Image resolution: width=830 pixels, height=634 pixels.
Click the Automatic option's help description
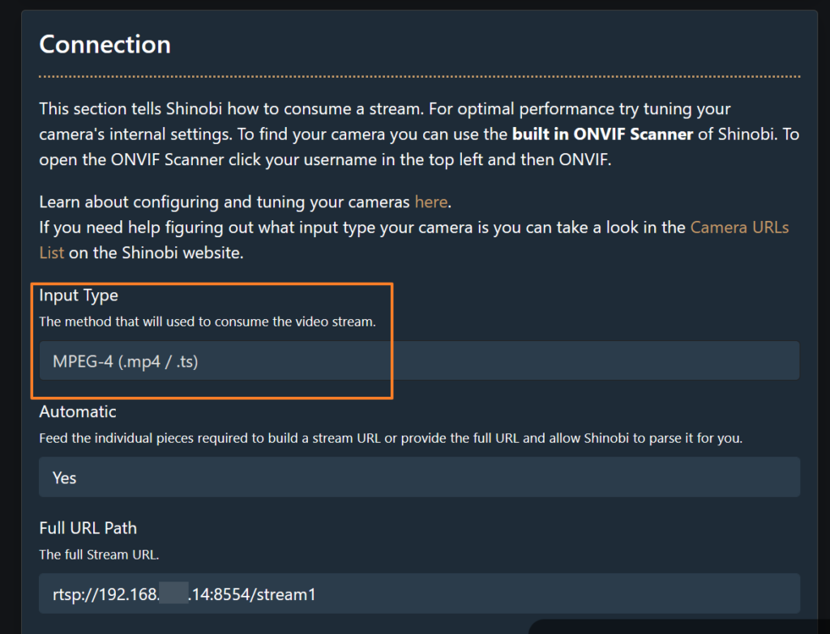tap(391, 438)
